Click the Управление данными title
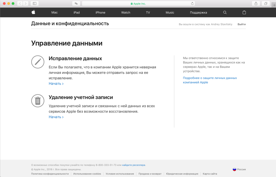The height and width of the screenshot is (177, 276). (x=67, y=43)
